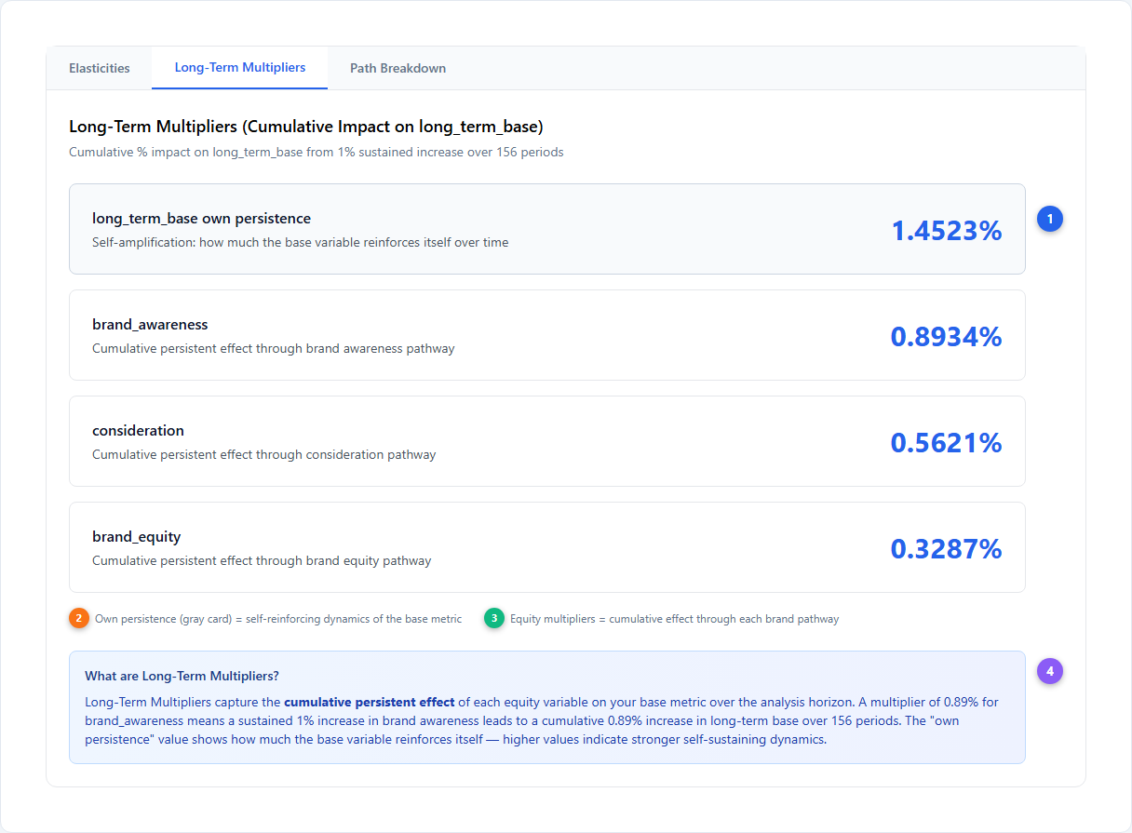Click the subtitle mentioning 156 periods under the heading
The height and width of the screenshot is (833, 1132).
317,152
